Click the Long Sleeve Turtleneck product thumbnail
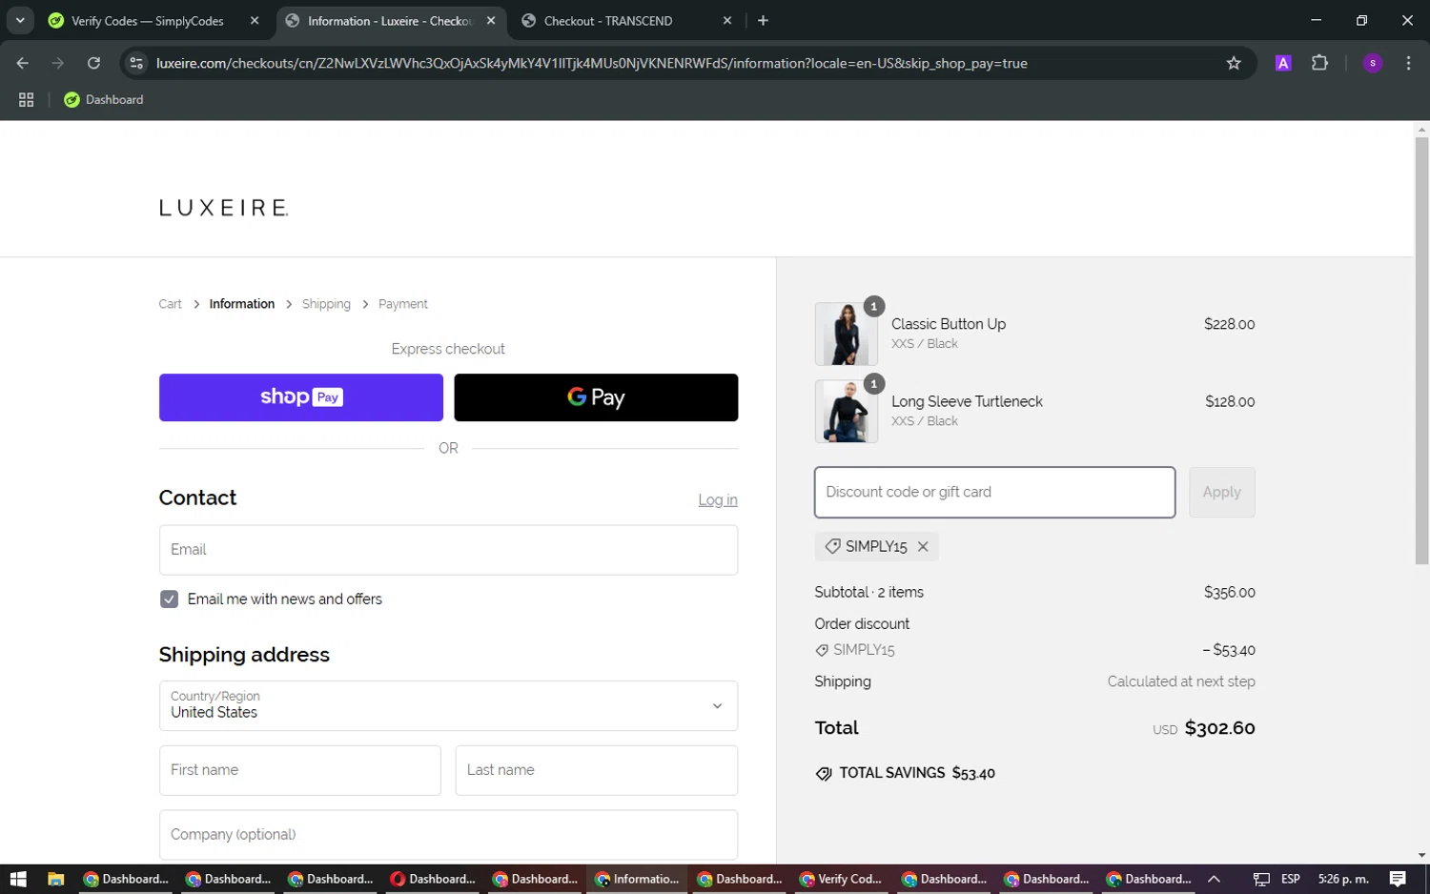Image resolution: width=1430 pixels, height=894 pixels. coord(846,411)
